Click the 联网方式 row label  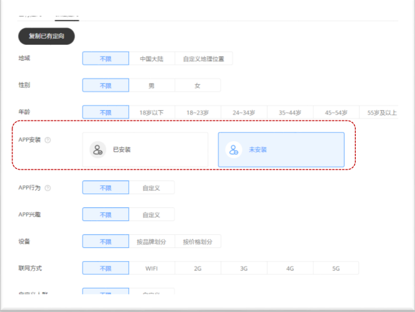tap(30, 268)
